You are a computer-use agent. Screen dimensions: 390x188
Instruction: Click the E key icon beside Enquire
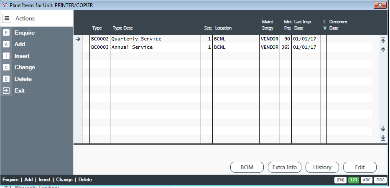(x=6, y=33)
